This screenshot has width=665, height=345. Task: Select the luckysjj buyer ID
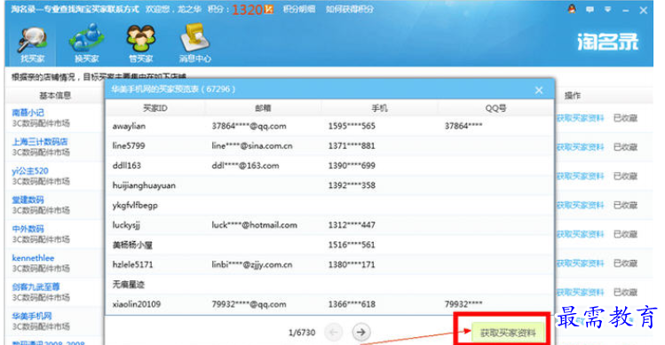point(126,225)
